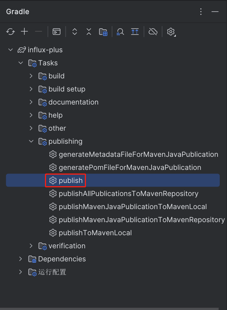Collapse the influx-plus project node

click(x=11, y=50)
